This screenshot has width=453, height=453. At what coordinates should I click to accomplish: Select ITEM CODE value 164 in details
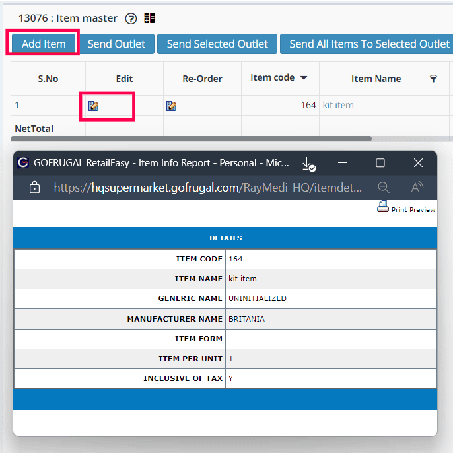pyautogui.click(x=236, y=259)
